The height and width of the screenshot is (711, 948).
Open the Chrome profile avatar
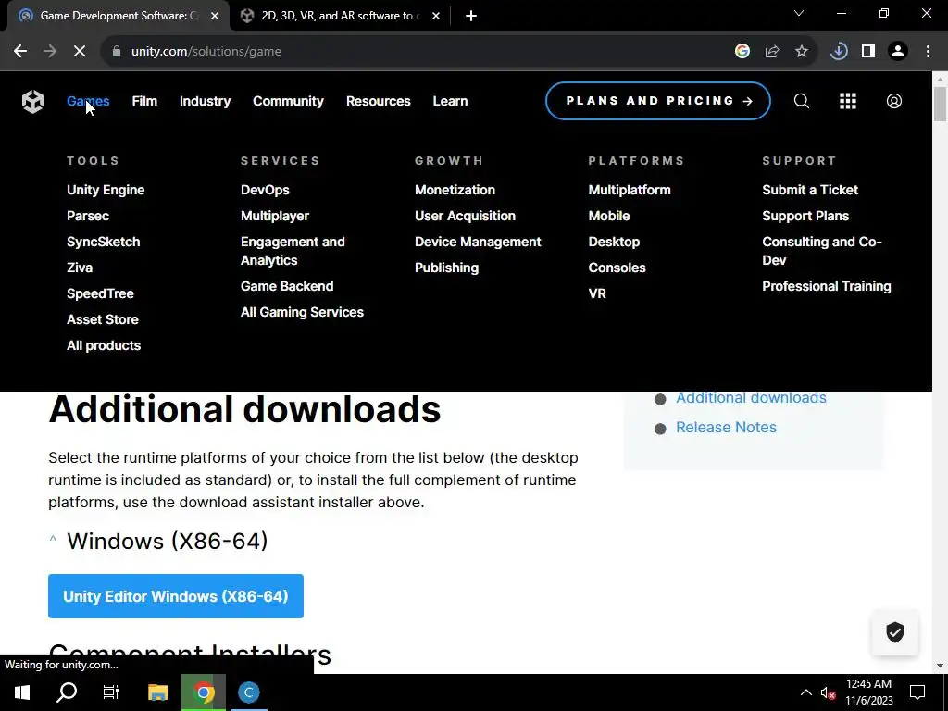(898, 52)
